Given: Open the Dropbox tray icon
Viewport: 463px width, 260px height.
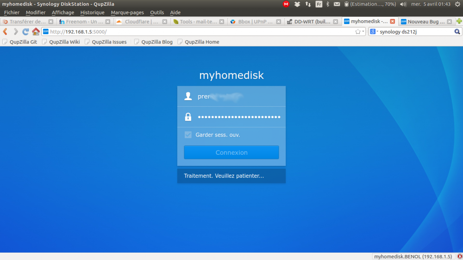Looking at the screenshot, I should pos(297,4).
